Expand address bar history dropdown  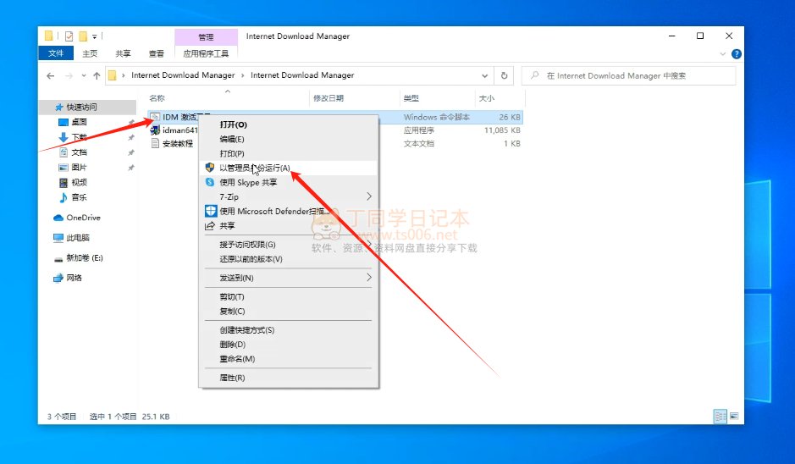click(x=485, y=75)
